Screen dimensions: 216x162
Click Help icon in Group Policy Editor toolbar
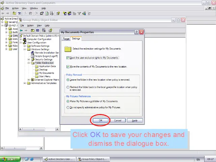pos(50,30)
